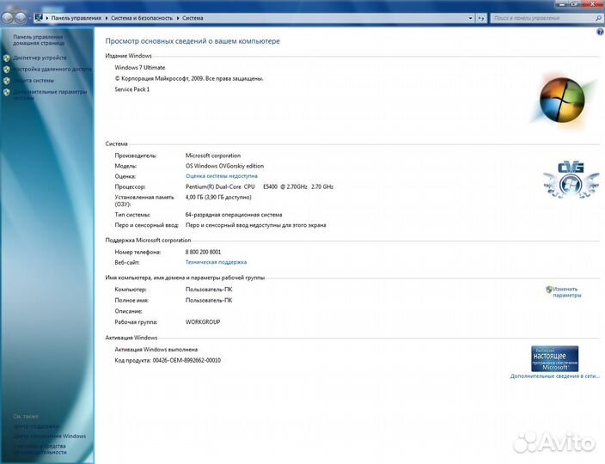Click the shield icon next to Изменить параметры
The width and height of the screenshot is (605, 464).
(x=549, y=290)
